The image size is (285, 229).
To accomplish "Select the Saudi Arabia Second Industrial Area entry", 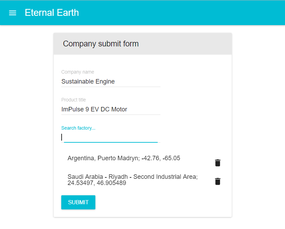I will pos(132,180).
